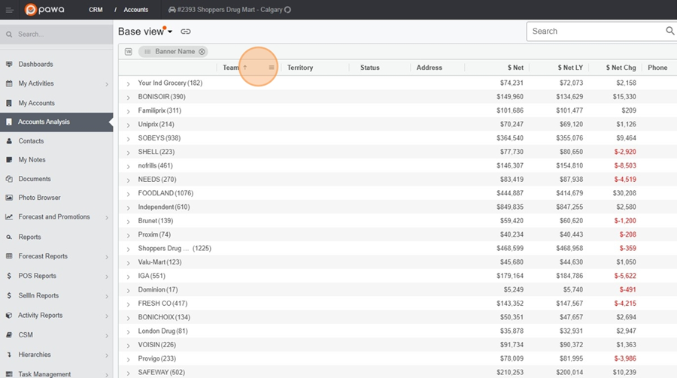Click the Address column header
This screenshot has height=378, width=677.
click(430, 68)
